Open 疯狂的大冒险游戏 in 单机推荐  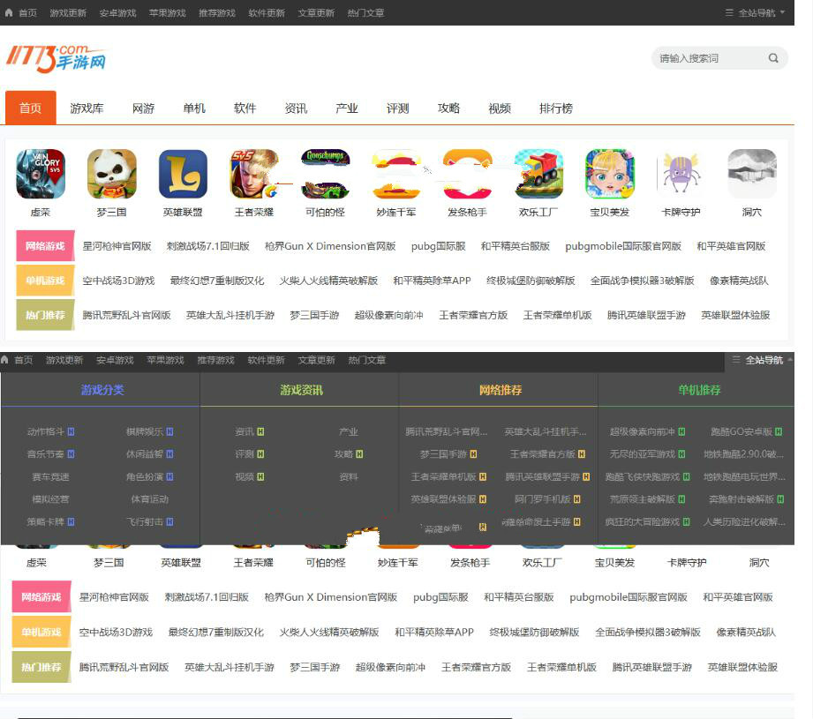(x=642, y=521)
